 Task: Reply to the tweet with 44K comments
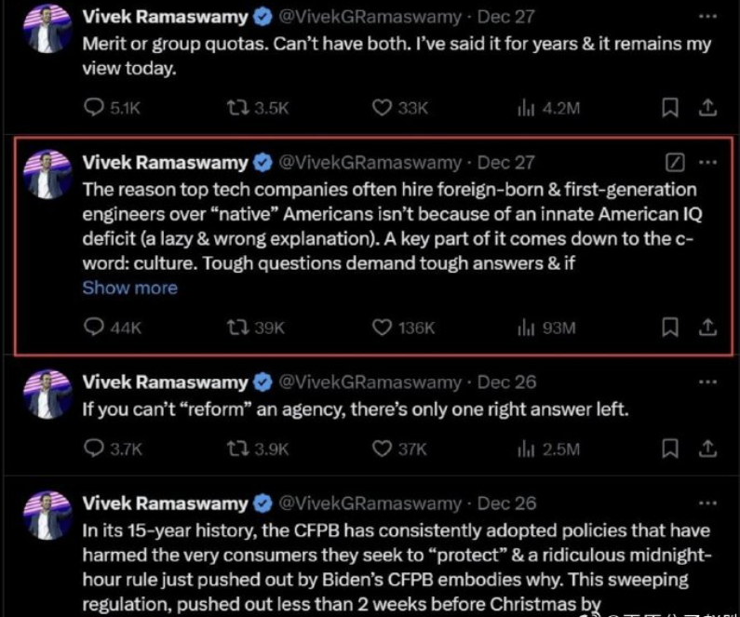[x=94, y=328]
